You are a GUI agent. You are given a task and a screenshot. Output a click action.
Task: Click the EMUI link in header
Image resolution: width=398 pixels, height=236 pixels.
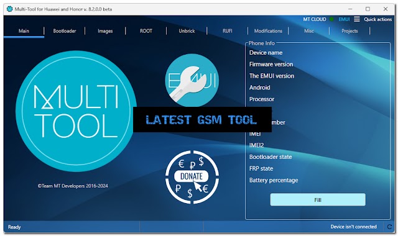point(344,19)
